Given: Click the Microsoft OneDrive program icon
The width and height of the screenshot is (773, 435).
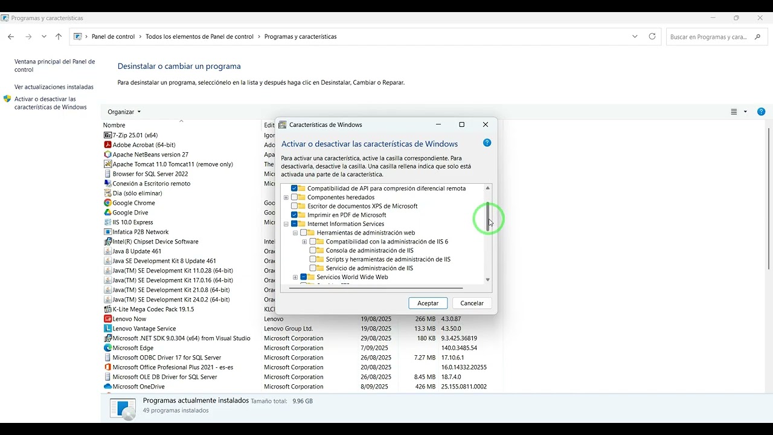Looking at the screenshot, I should [x=108, y=387].
